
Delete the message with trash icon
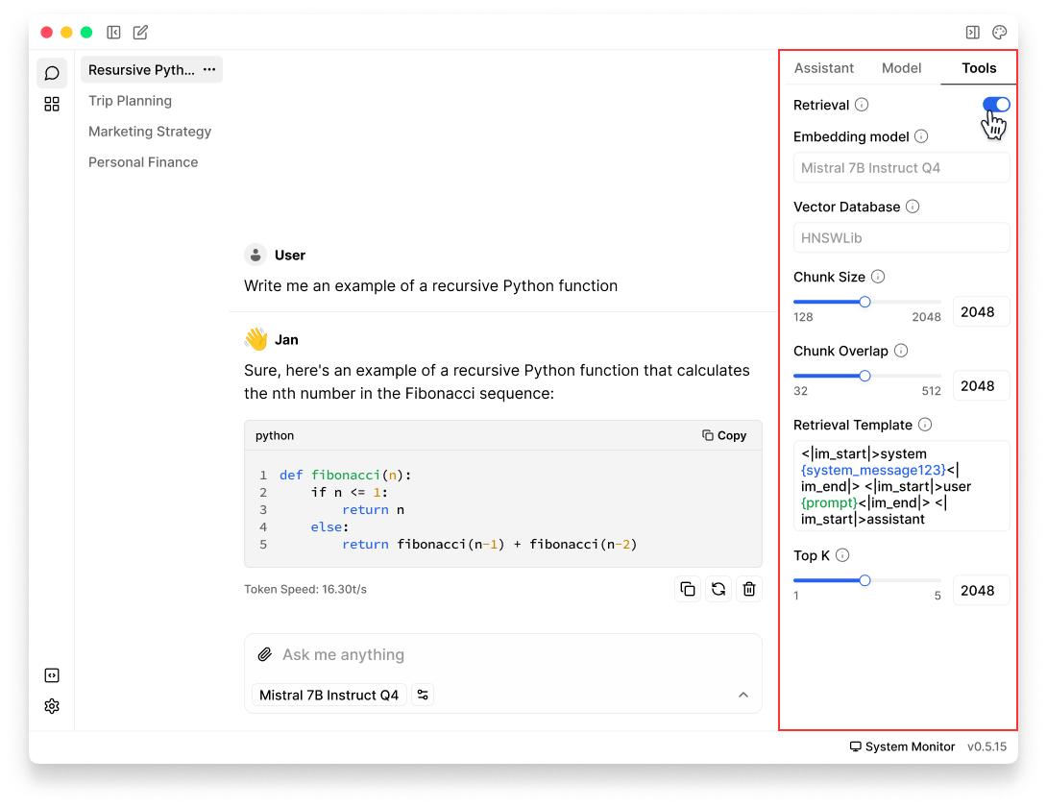(x=749, y=589)
